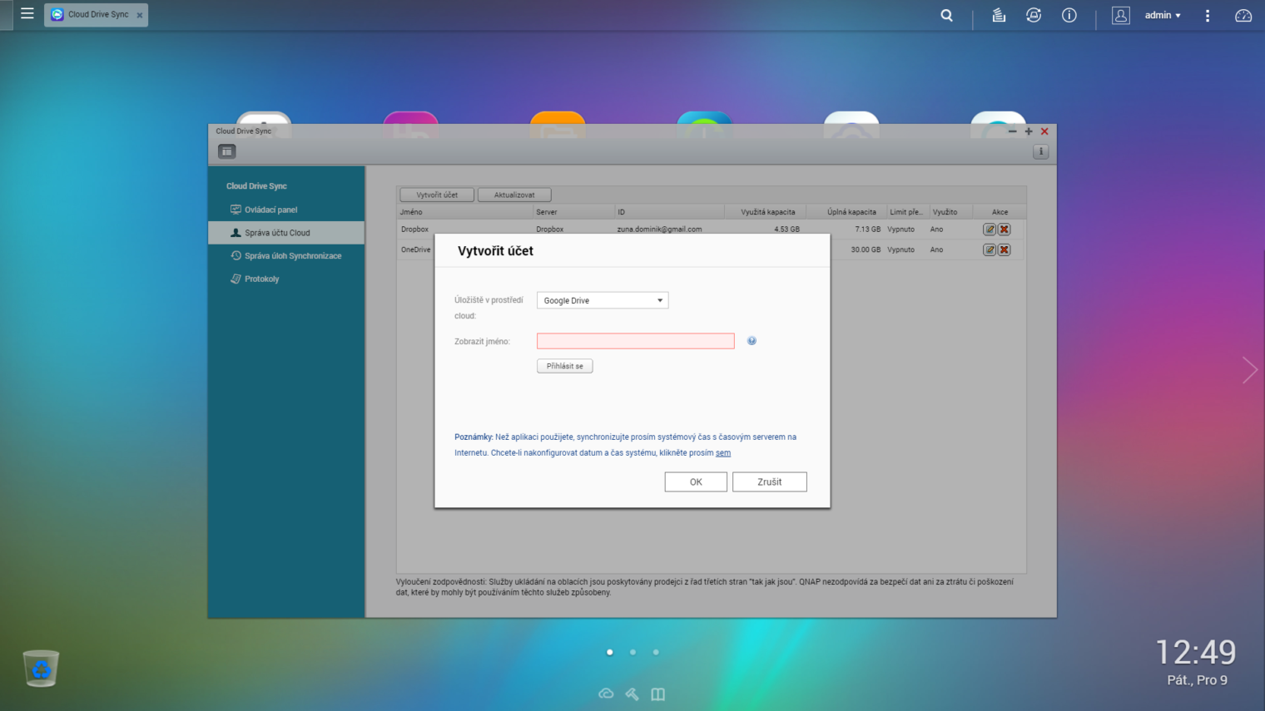Delete the OneDrive account via red X icon

tap(1005, 249)
